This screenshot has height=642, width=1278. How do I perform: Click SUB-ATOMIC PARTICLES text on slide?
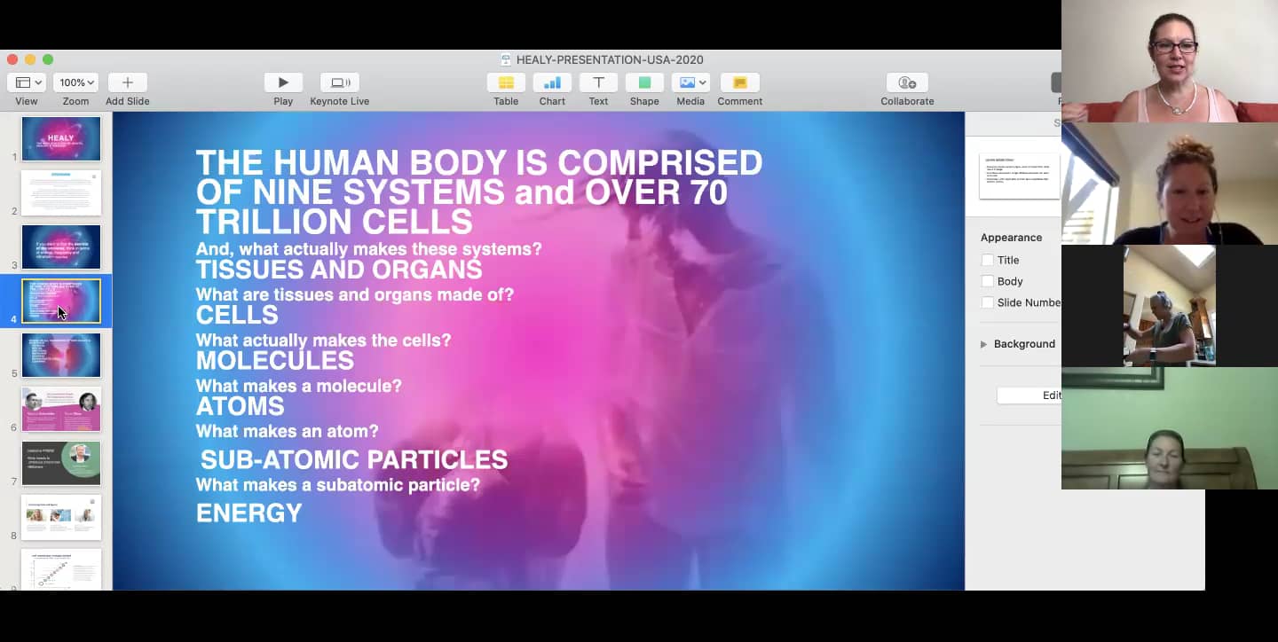pyautogui.click(x=354, y=460)
